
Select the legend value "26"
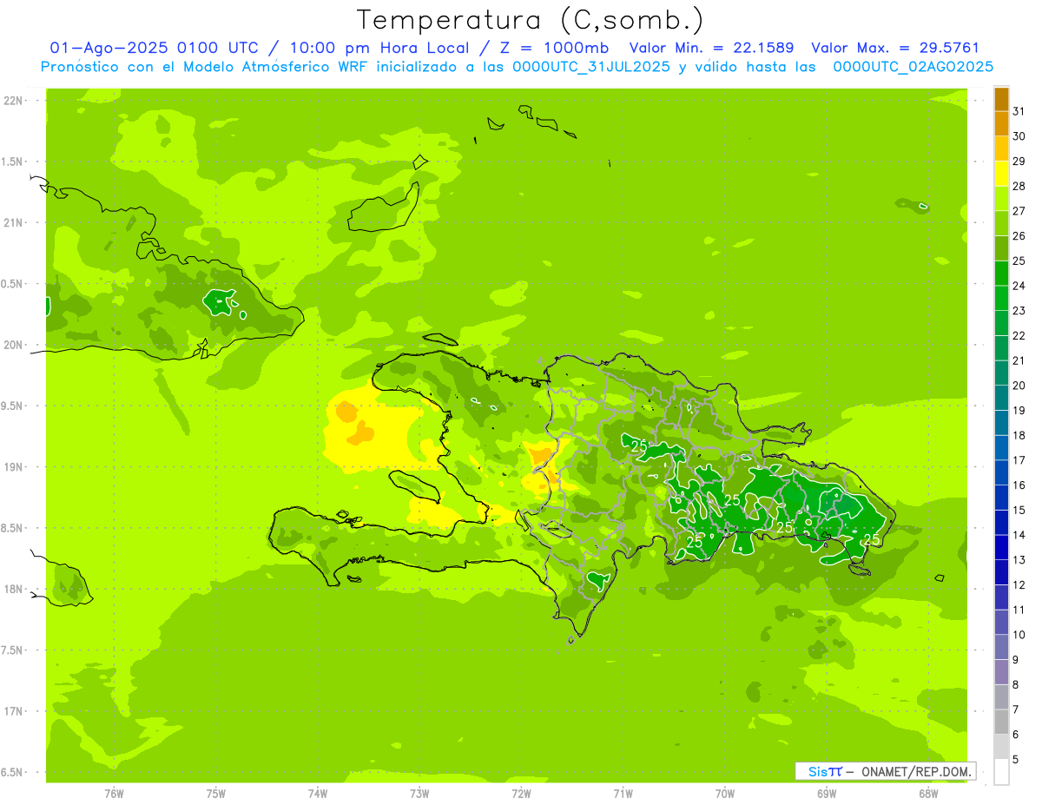(1019, 236)
